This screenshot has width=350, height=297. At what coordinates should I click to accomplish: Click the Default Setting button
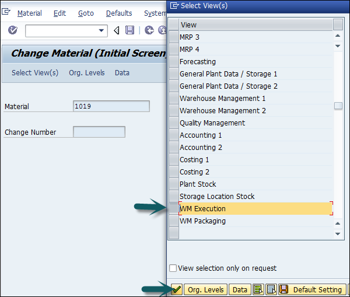[x=312, y=289]
